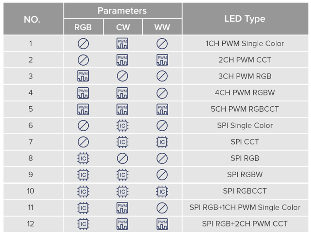
Task: Click the PWM icon in row 11 CW column
Action: pyautogui.click(x=122, y=207)
